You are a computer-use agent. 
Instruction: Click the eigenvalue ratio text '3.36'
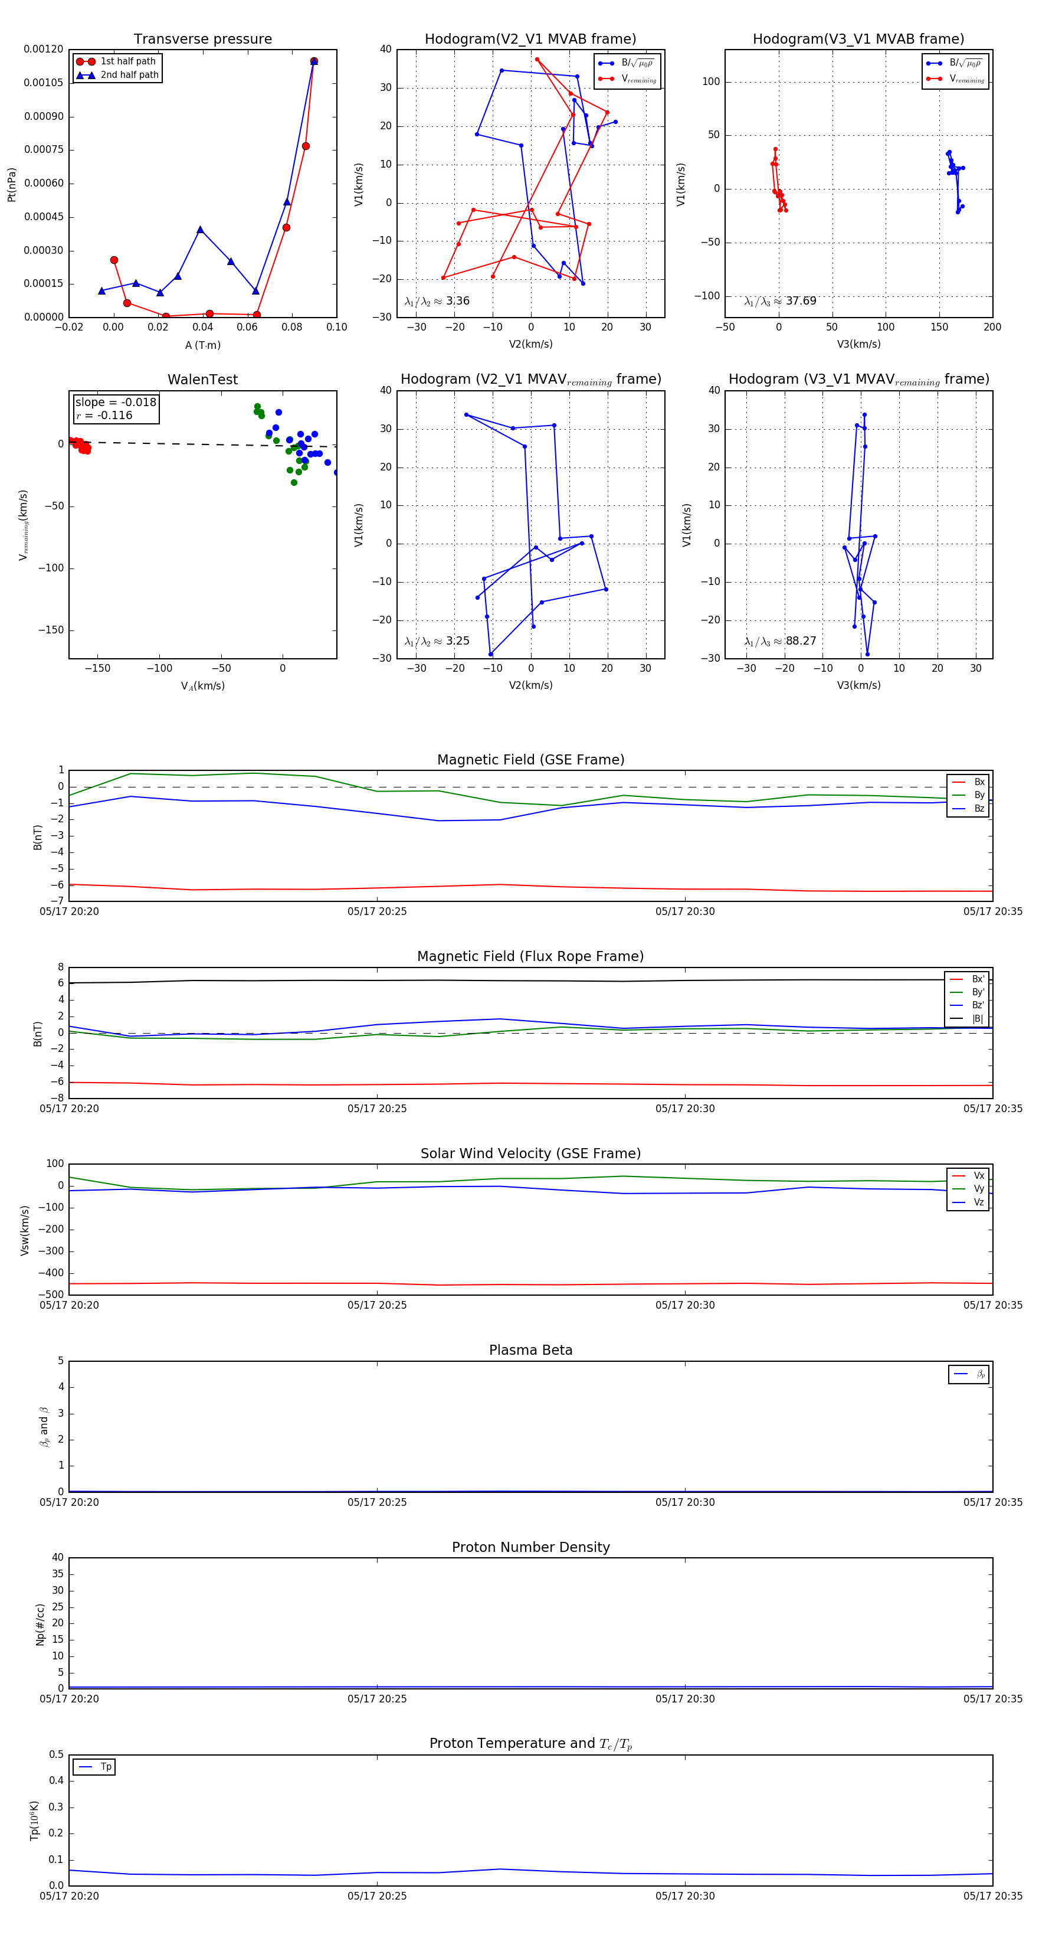[457, 301]
